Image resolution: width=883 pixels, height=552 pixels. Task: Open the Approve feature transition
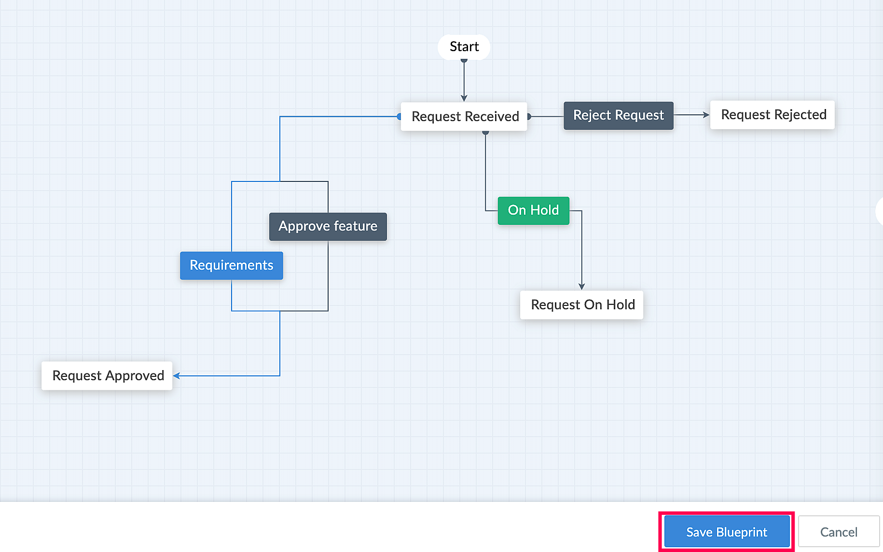(x=328, y=226)
